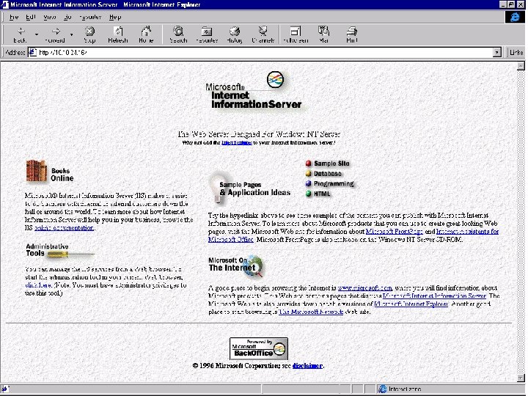Follow the www.microsoft.com link
The width and height of the screenshot is (528, 396).
point(364,288)
